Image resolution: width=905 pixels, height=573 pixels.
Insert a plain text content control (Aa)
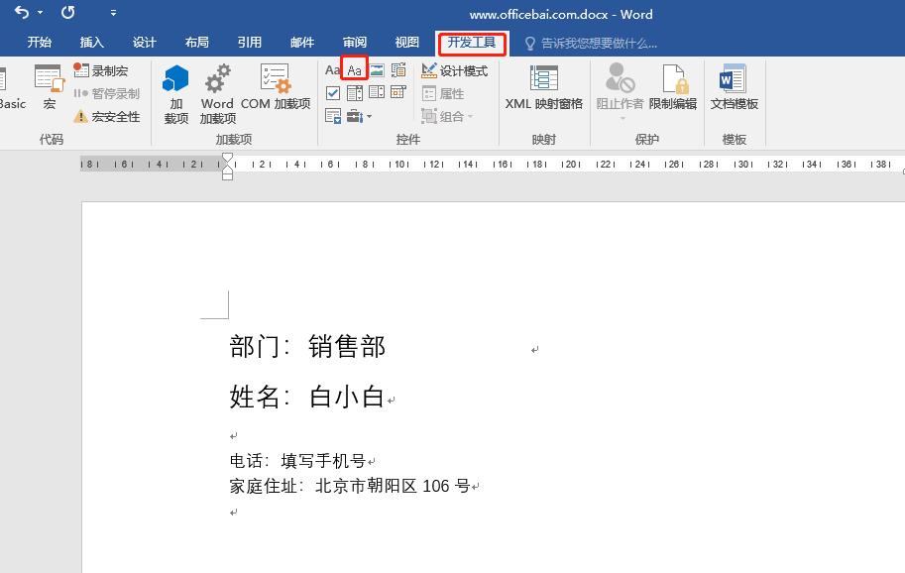pos(354,69)
